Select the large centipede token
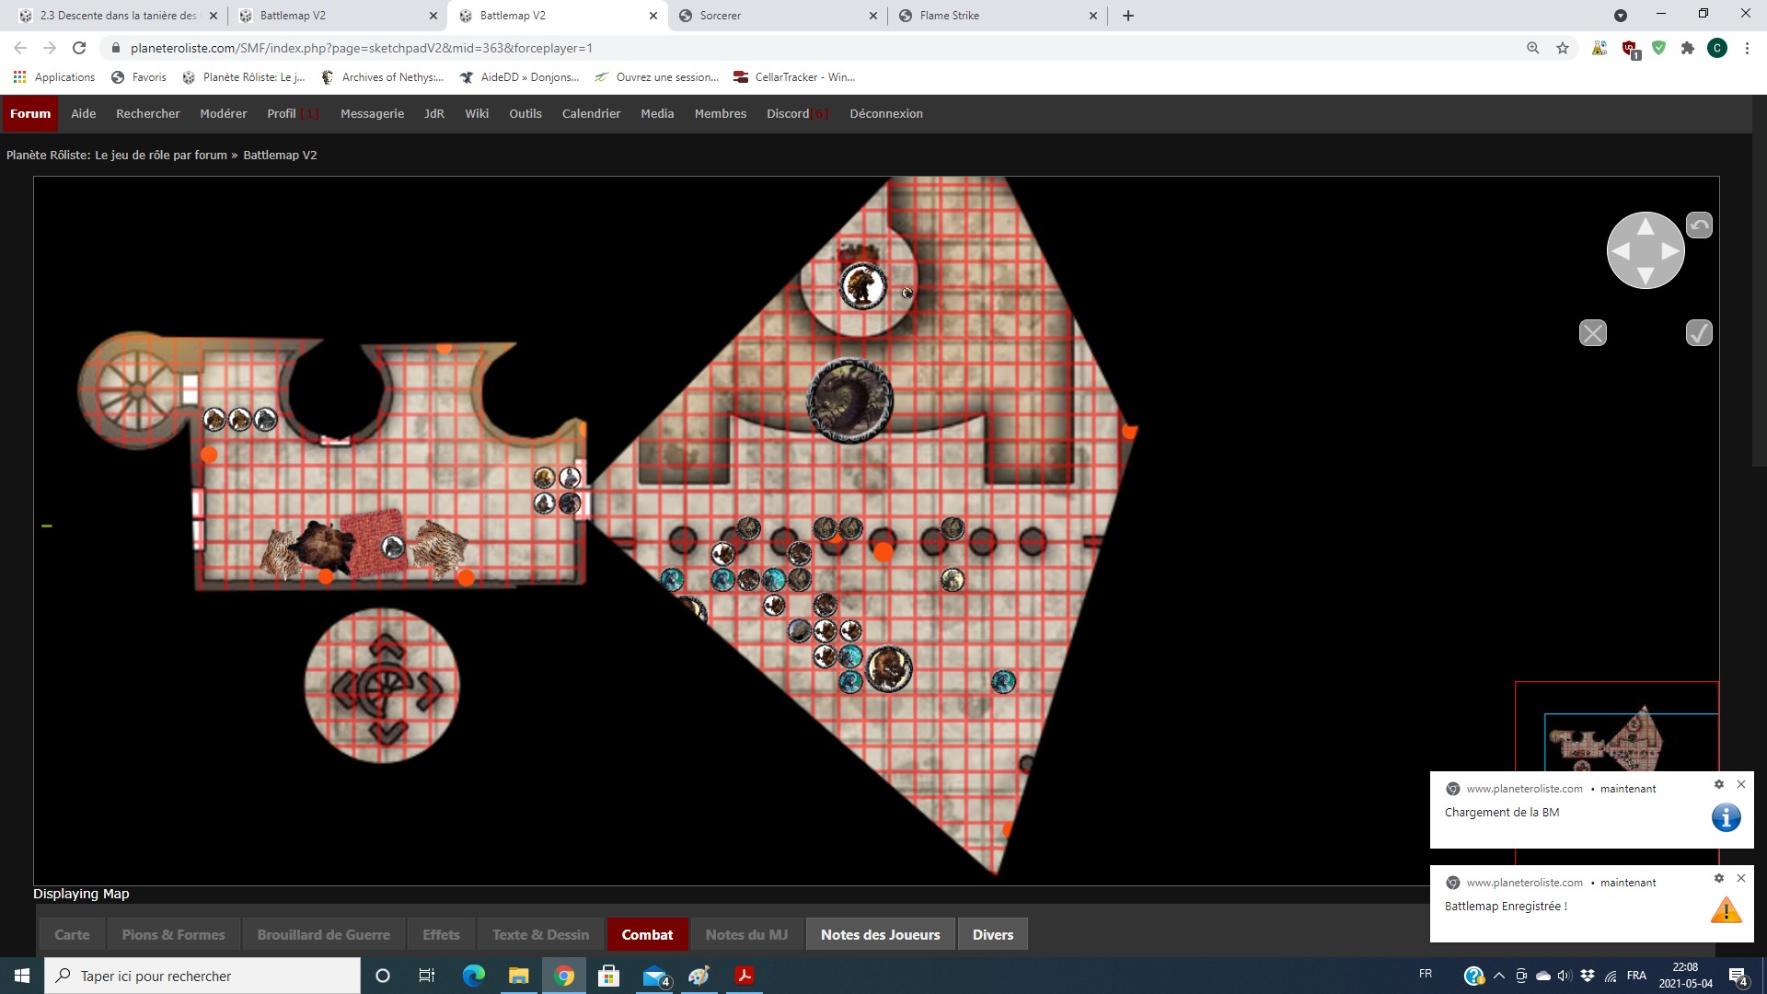Viewport: 1767px width, 994px height. [x=849, y=400]
